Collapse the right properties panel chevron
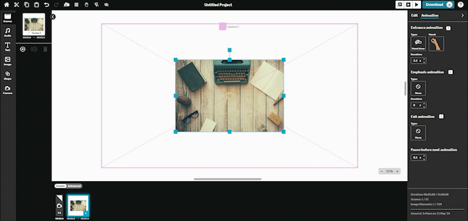This screenshot has width=468, height=221. click(x=463, y=16)
